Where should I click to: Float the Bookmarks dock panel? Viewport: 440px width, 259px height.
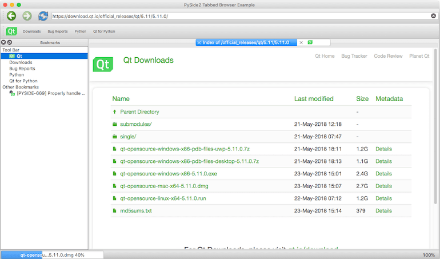pos(10,42)
